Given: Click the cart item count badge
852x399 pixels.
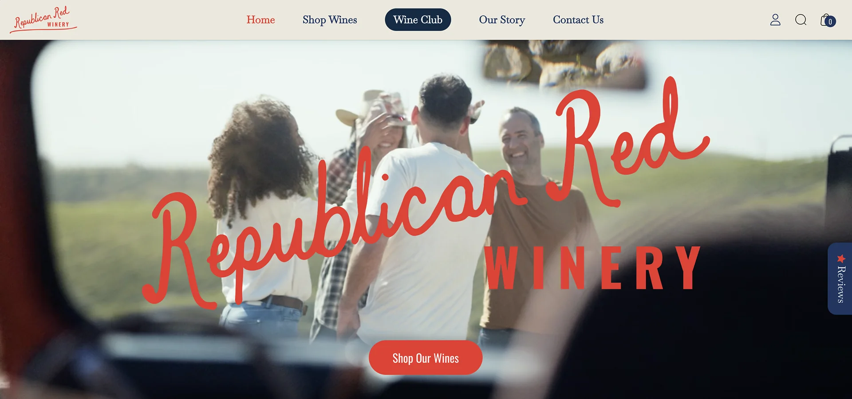Looking at the screenshot, I should click(831, 22).
